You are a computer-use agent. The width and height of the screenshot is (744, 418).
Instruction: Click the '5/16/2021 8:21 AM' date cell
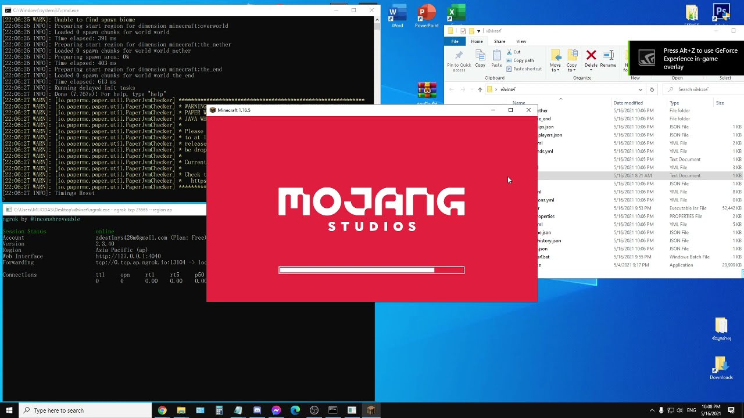point(632,175)
